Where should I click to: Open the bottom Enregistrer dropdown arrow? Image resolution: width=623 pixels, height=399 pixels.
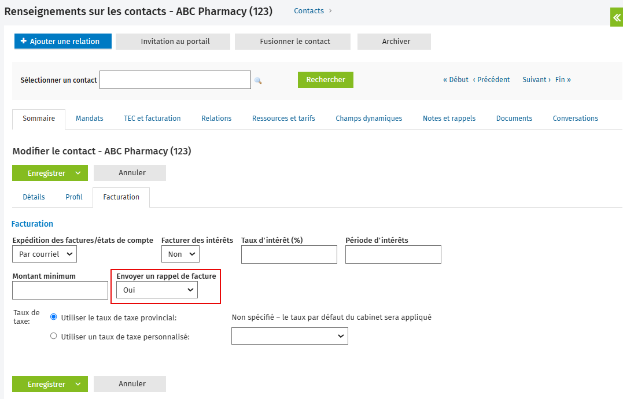78,384
